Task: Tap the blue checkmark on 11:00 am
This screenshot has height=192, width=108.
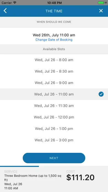Action: [x=101, y=94]
